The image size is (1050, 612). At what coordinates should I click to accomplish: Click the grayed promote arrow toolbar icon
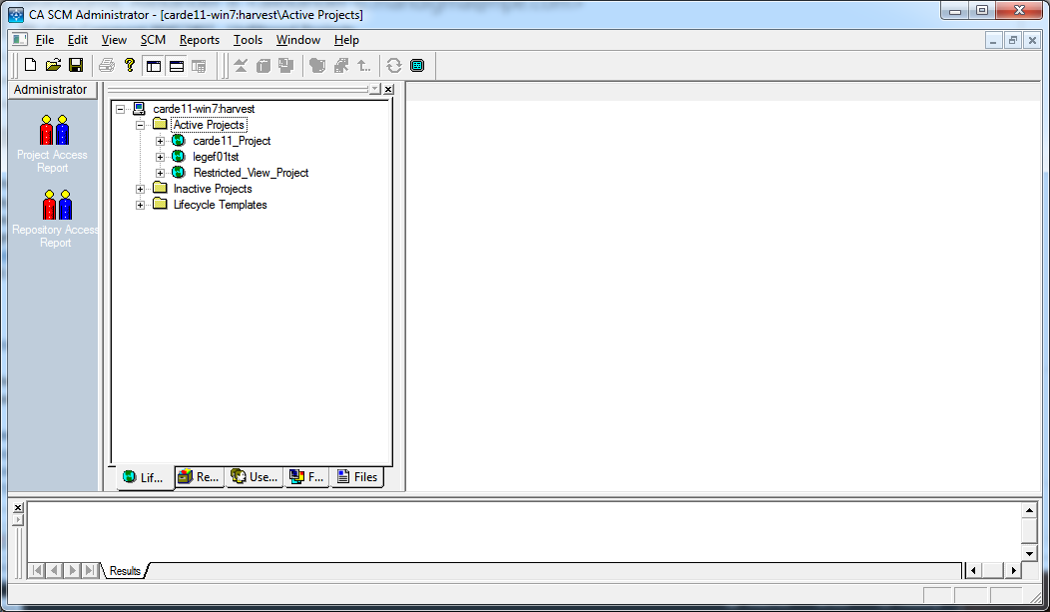click(x=340, y=66)
